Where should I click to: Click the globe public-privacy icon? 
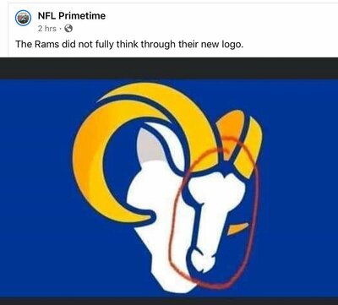tap(68, 29)
